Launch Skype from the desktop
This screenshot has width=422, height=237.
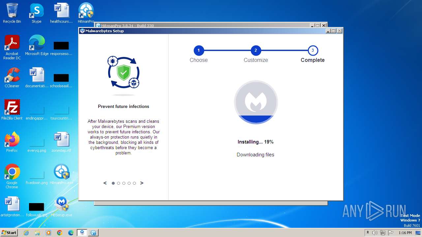click(x=36, y=13)
